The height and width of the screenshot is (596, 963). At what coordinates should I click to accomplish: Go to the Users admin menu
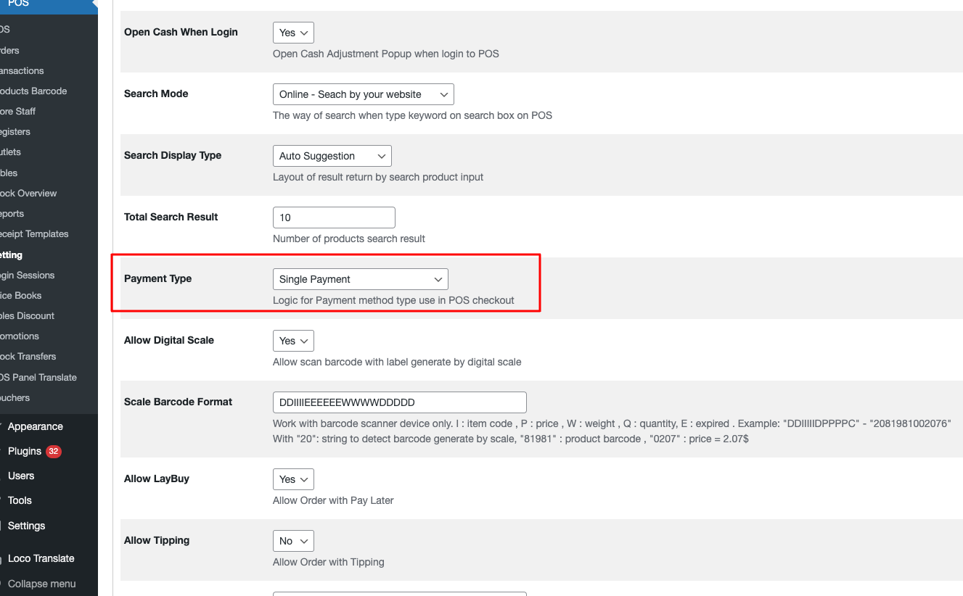tap(21, 476)
